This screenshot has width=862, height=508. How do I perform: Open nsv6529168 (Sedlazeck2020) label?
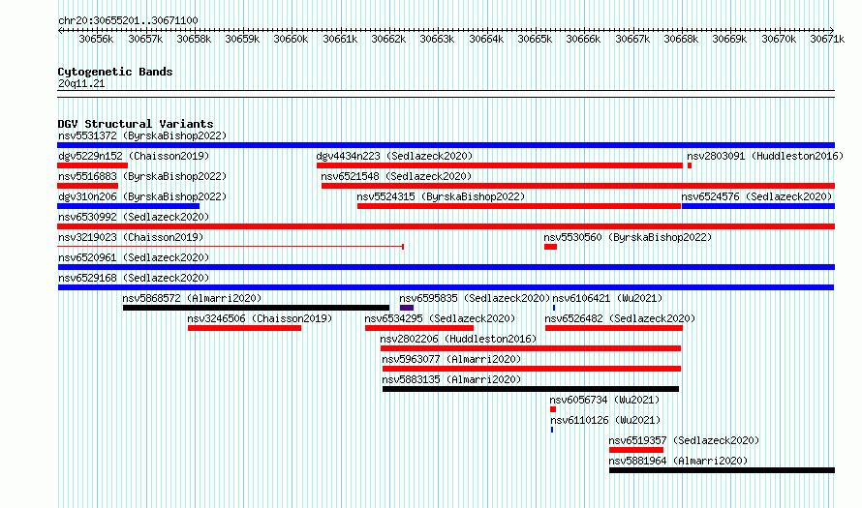[x=134, y=278]
